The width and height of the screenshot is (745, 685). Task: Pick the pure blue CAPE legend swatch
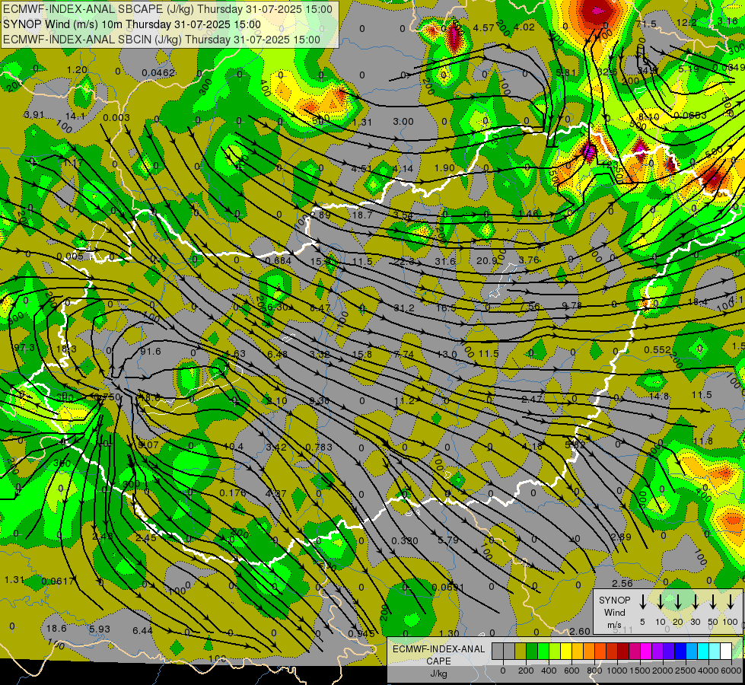pos(680,652)
